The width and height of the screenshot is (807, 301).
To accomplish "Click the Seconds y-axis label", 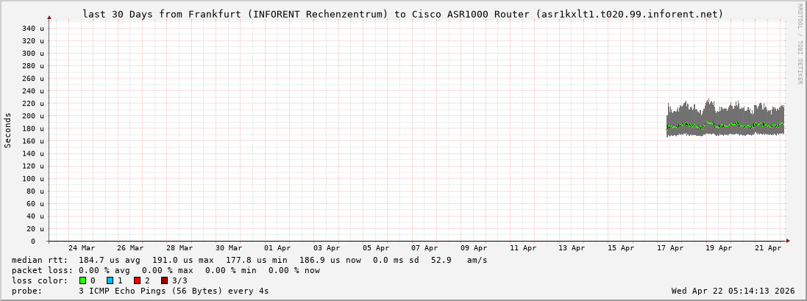I will tap(8, 130).
